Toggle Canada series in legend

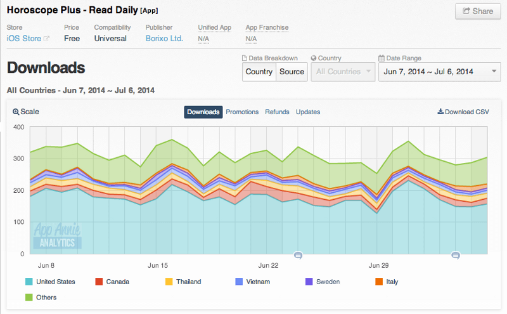point(112,282)
